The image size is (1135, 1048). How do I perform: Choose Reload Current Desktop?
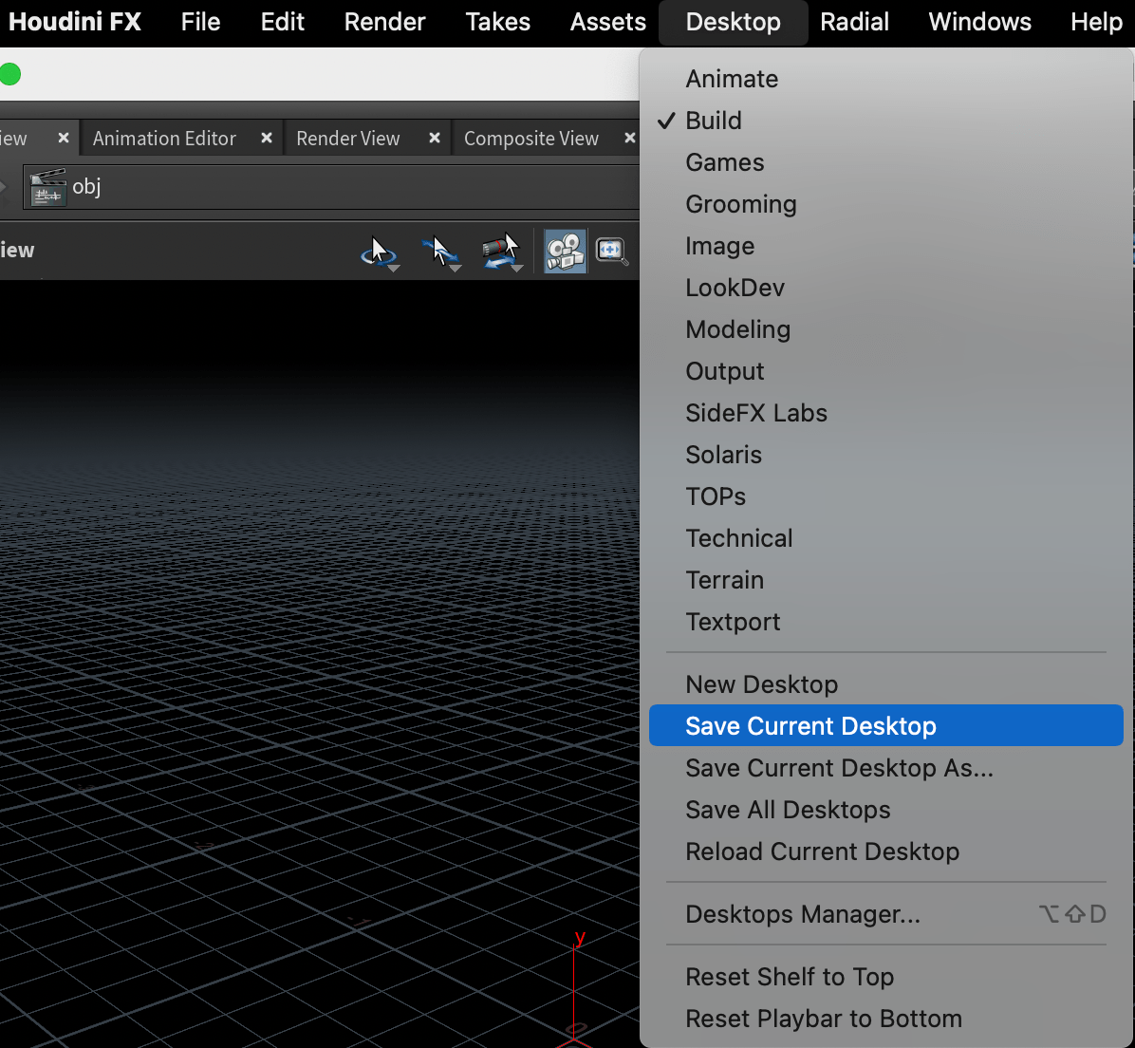(x=886, y=851)
